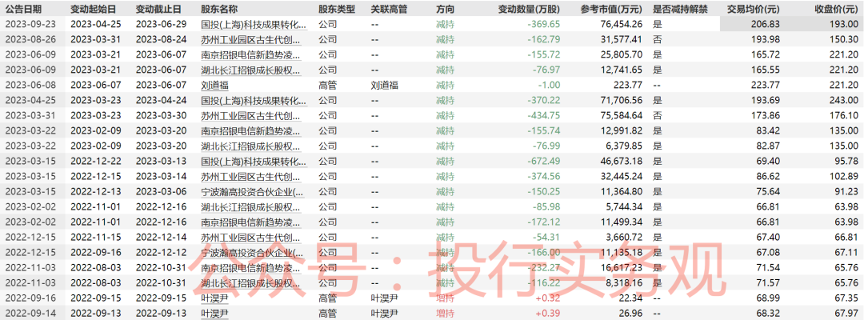The image size is (864, 320).
Task: Open 南京招银电信新趋势凌 link with -155.72 change
Action: (x=251, y=54)
